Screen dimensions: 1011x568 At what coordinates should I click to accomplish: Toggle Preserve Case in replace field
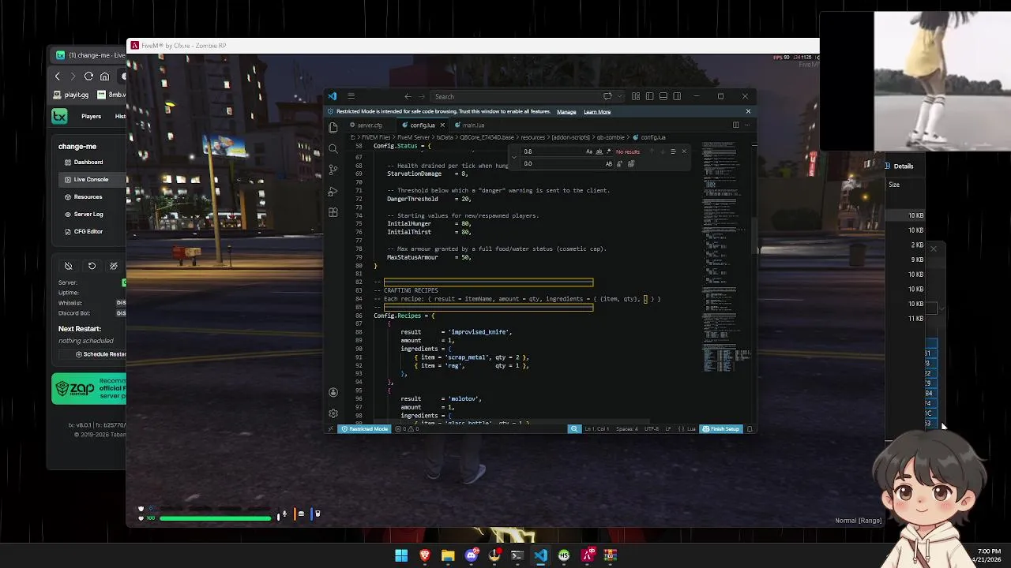point(609,164)
